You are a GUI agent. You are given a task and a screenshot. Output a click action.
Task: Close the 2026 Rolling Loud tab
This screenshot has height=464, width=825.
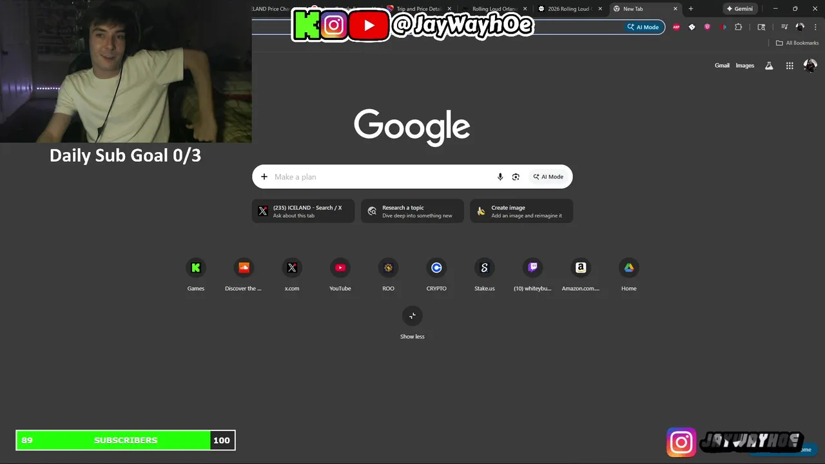coord(600,9)
